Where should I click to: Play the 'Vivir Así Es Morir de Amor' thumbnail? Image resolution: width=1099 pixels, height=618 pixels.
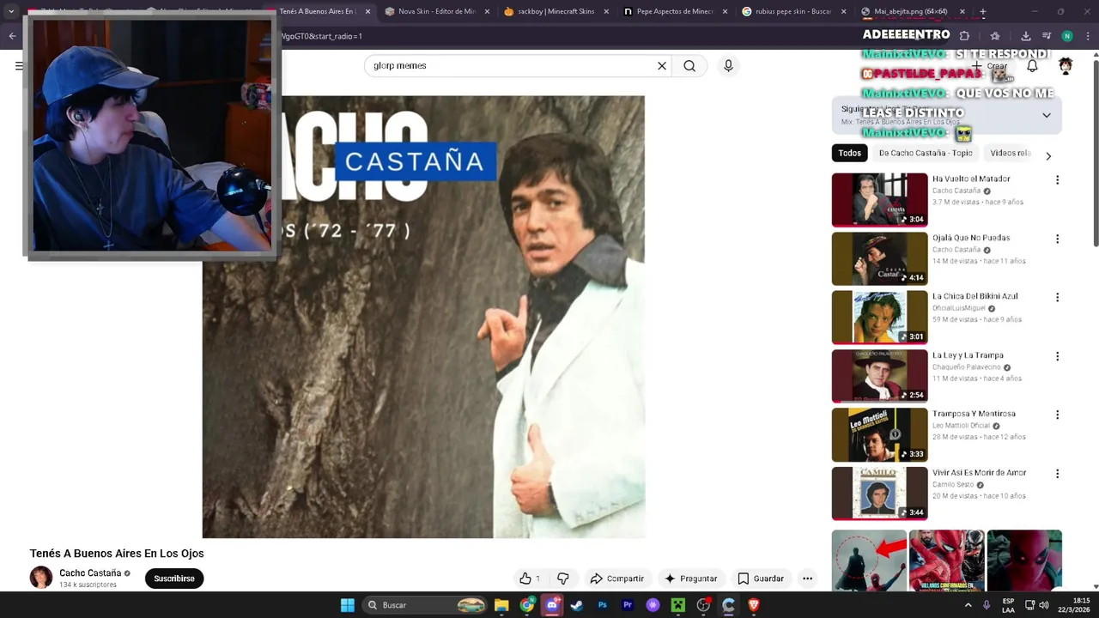coord(879,494)
